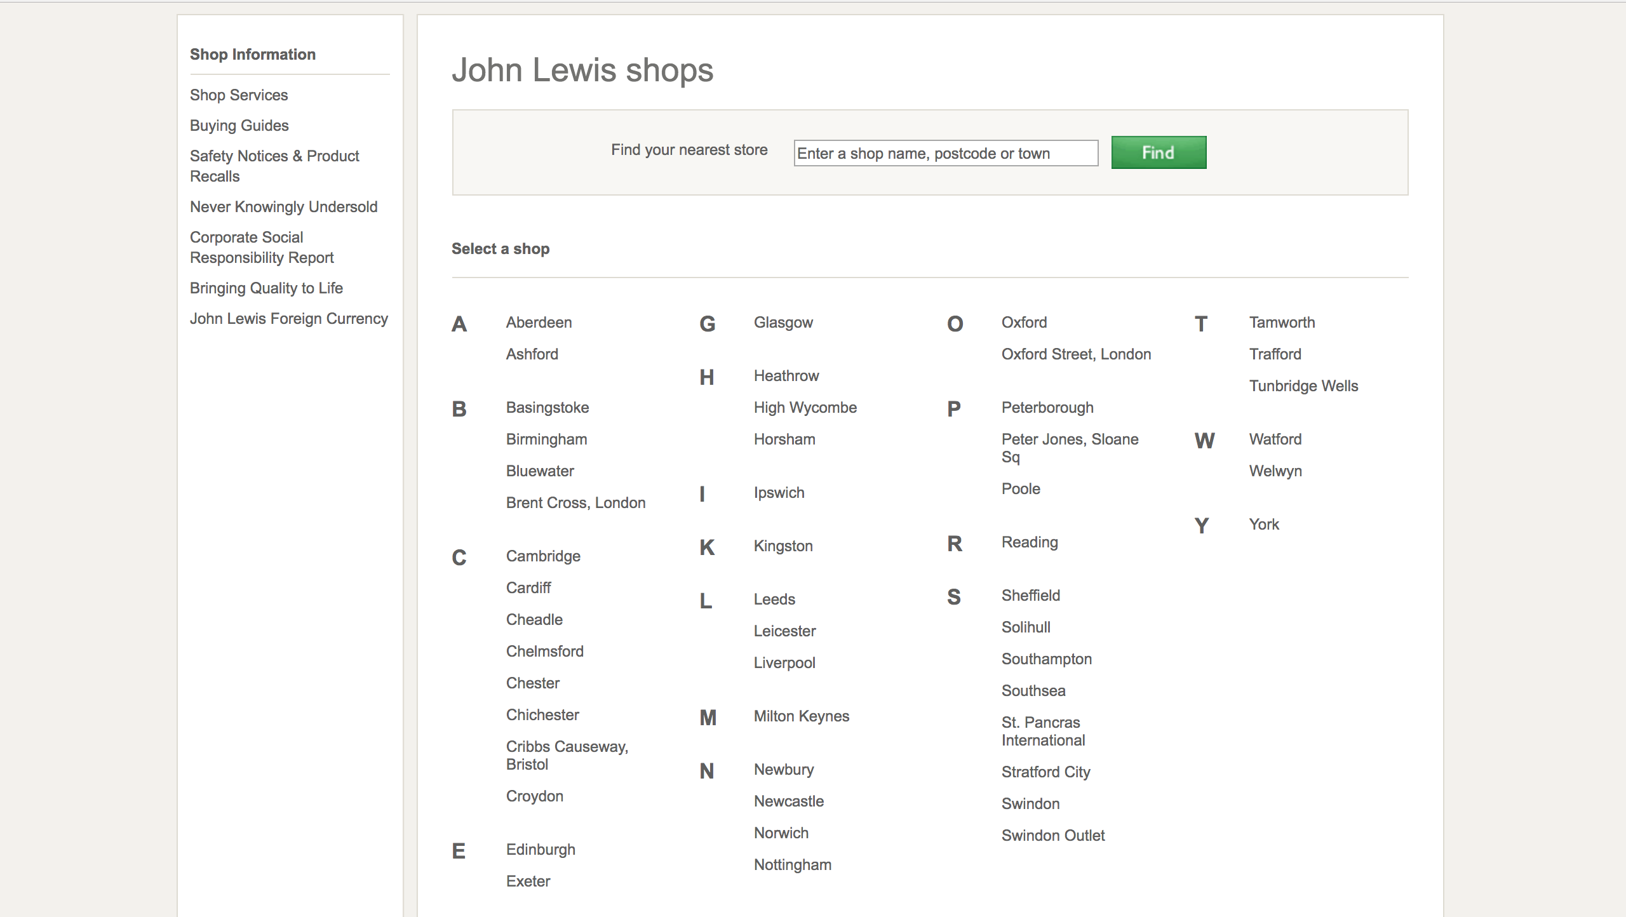Screen dimensions: 1626x917
Task: Select the Tamworth shop
Action: [x=1282, y=323]
